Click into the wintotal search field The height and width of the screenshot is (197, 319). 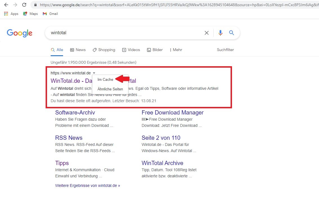(x=124, y=33)
